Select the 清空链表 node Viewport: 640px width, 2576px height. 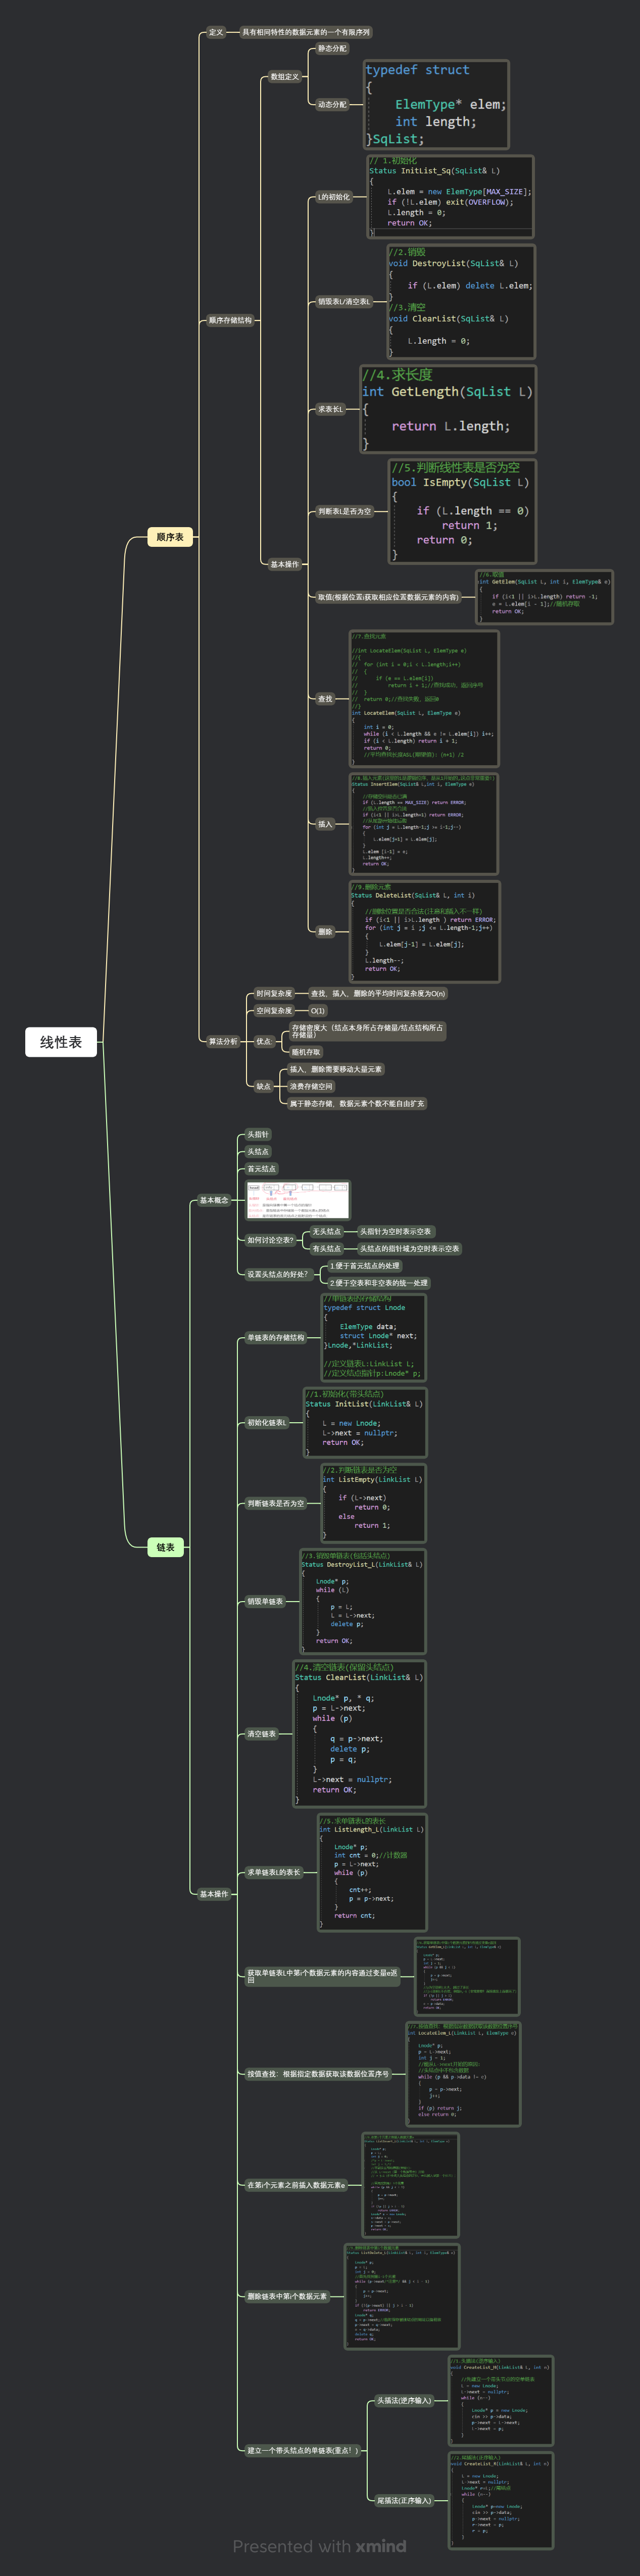(x=262, y=1734)
